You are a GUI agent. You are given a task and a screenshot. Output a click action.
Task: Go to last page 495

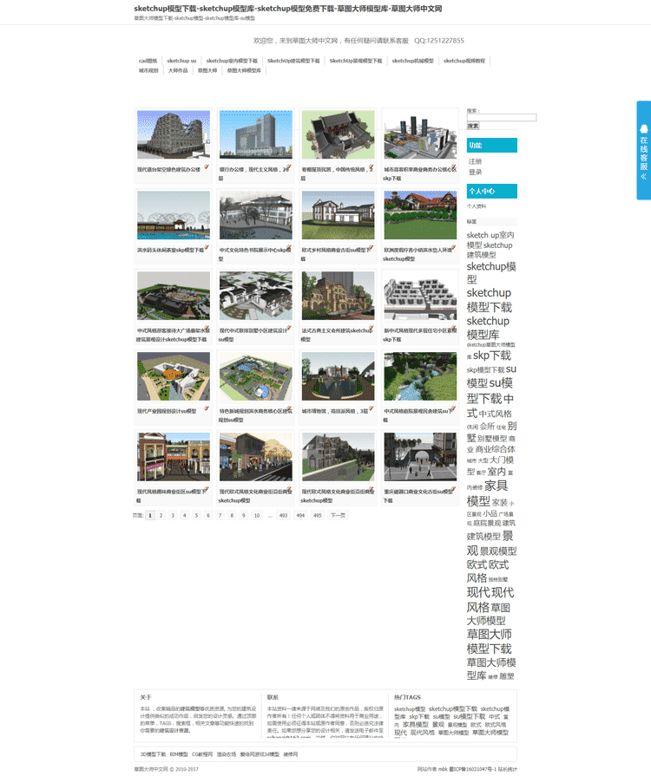(x=318, y=516)
